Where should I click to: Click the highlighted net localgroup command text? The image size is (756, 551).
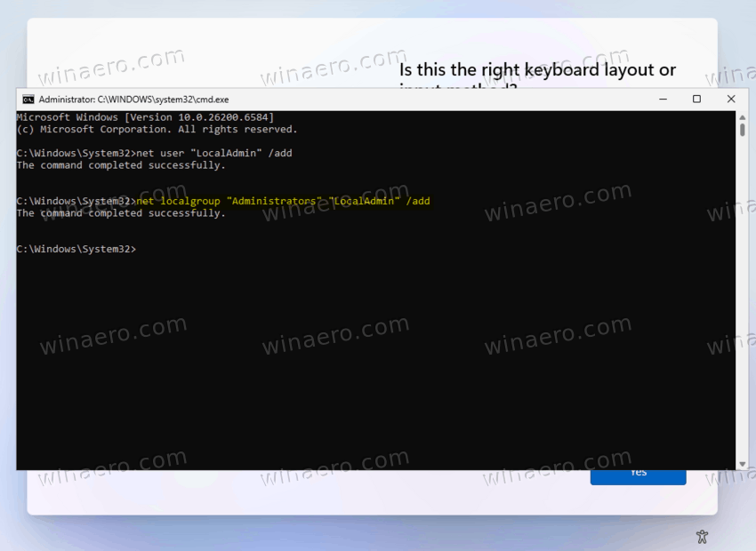[283, 202]
